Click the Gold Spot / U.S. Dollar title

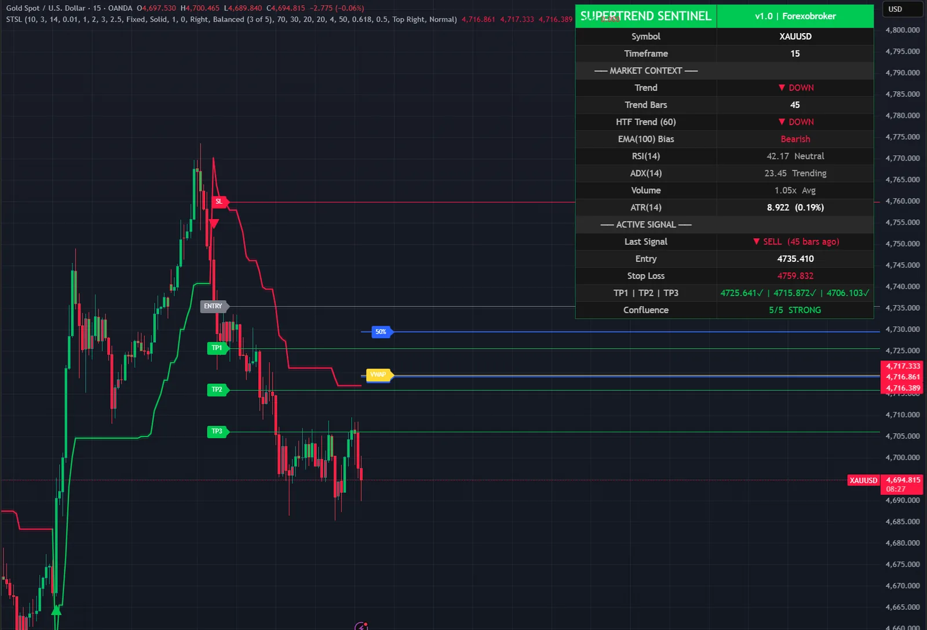[x=46, y=8]
